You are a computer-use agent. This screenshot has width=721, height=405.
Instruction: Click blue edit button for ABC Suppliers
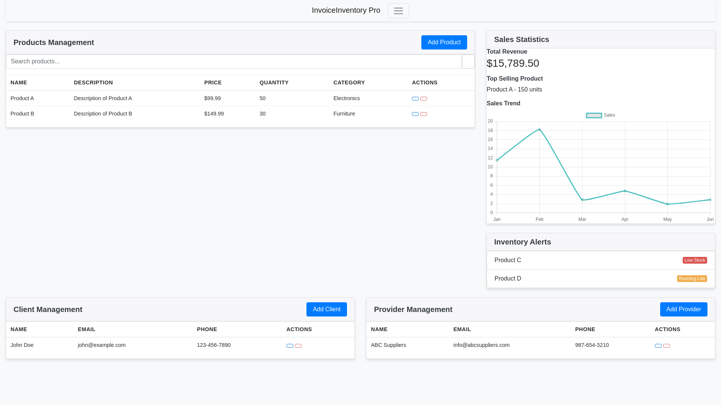point(658,346)
